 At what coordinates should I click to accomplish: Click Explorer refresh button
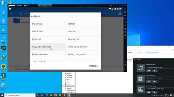tap(141, 52)
